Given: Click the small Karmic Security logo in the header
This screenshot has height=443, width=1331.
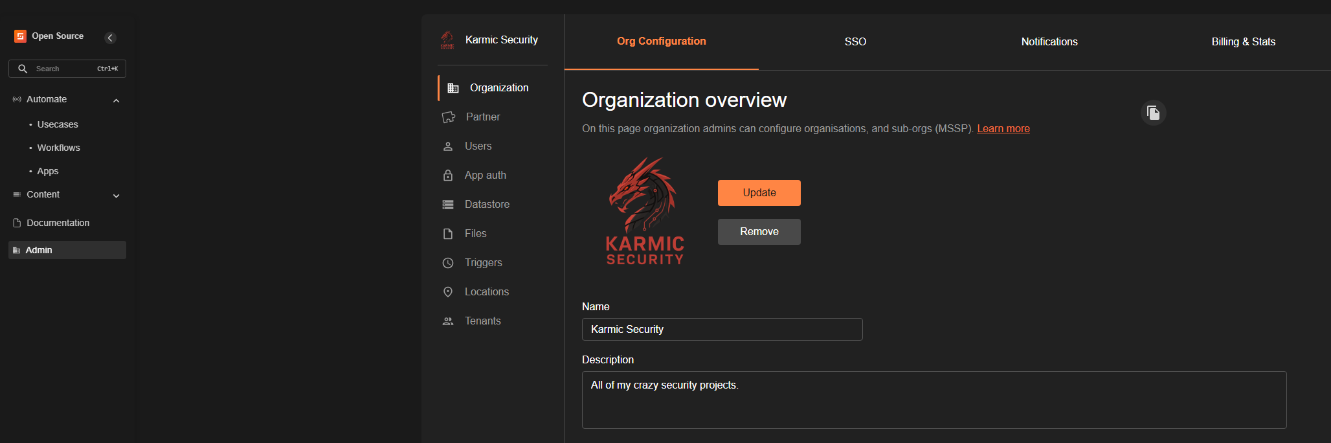Looking at the screenshot, I should click(447, 40).
